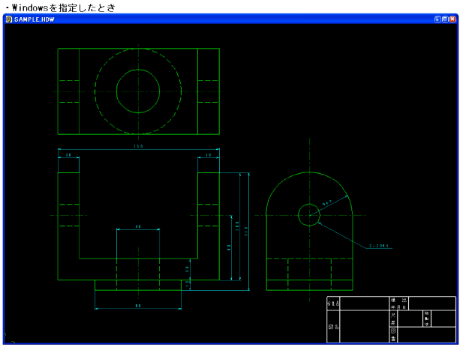Maximize the SAMPLE.HDW drawing window
Viewport: 460px width, 347px height.
click(x=446, y=19)
